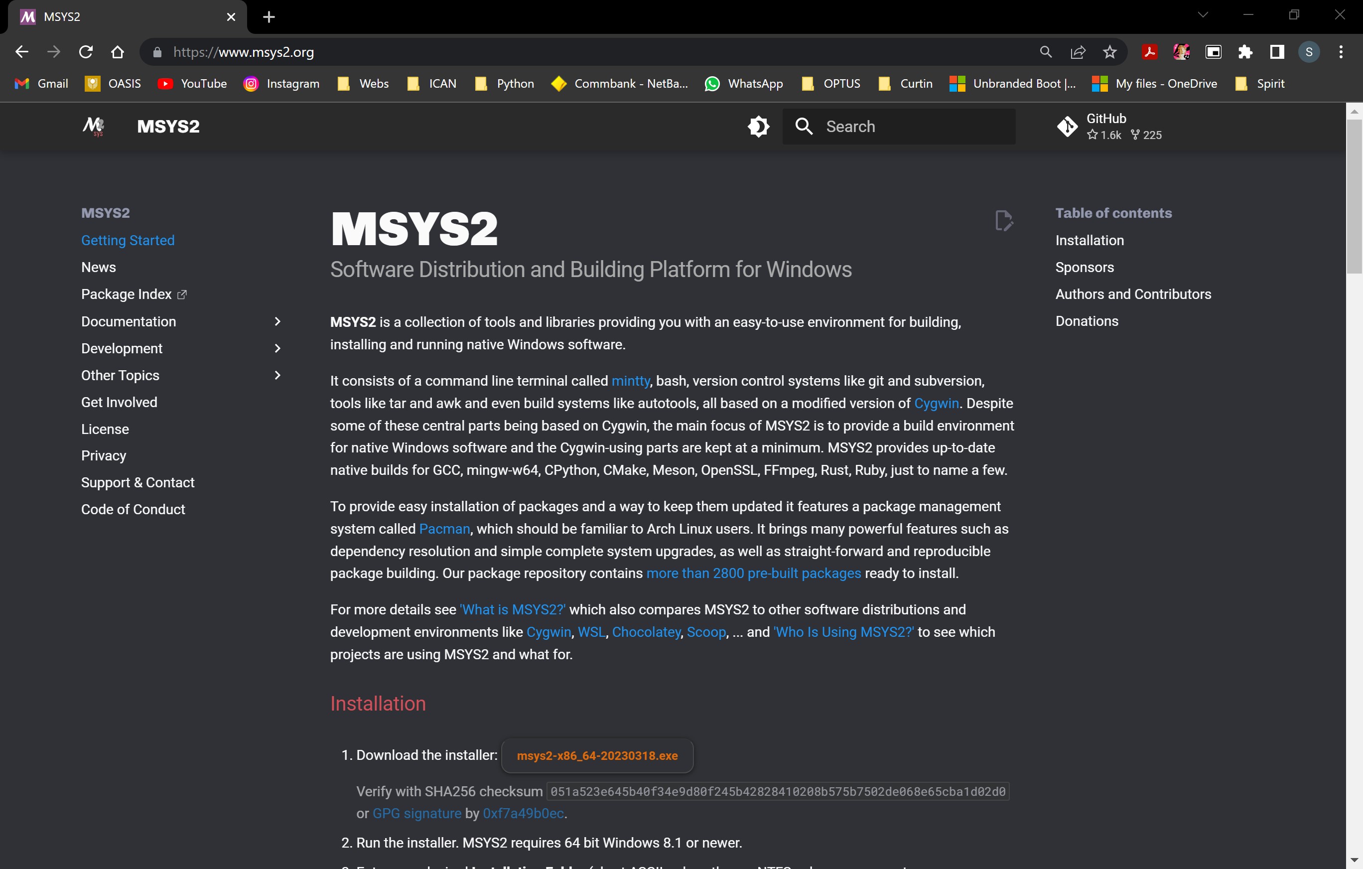Jump to Authors and Contributors section

pyautogui.click(x=1133, y=294)
